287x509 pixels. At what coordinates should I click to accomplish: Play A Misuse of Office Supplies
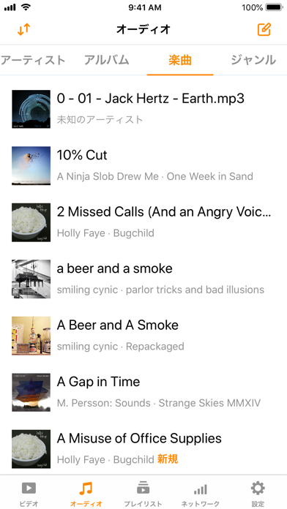(x=143, y=449)
